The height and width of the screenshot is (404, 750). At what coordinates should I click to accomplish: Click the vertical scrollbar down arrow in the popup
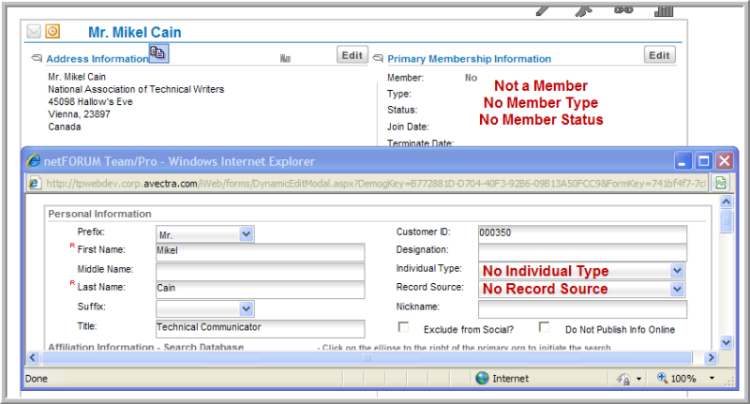click(x=726, y=342)
